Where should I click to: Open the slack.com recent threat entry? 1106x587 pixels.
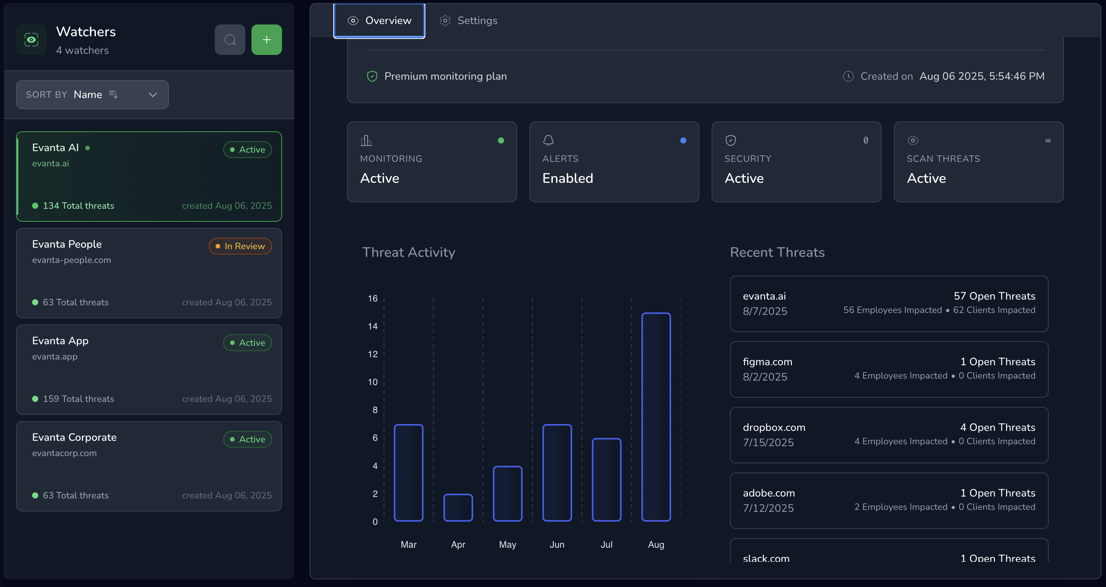click(889, 551)
